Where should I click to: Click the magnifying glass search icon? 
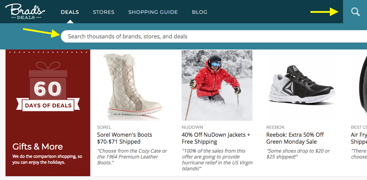pyautogui.click(x=355, y=12)
